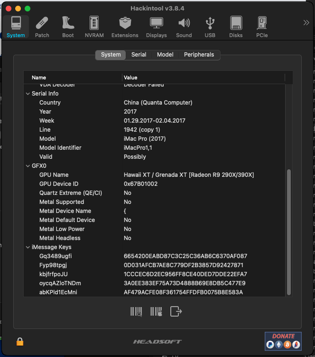
Task: Open the Patch toolbar section
Action: [42, 27]
